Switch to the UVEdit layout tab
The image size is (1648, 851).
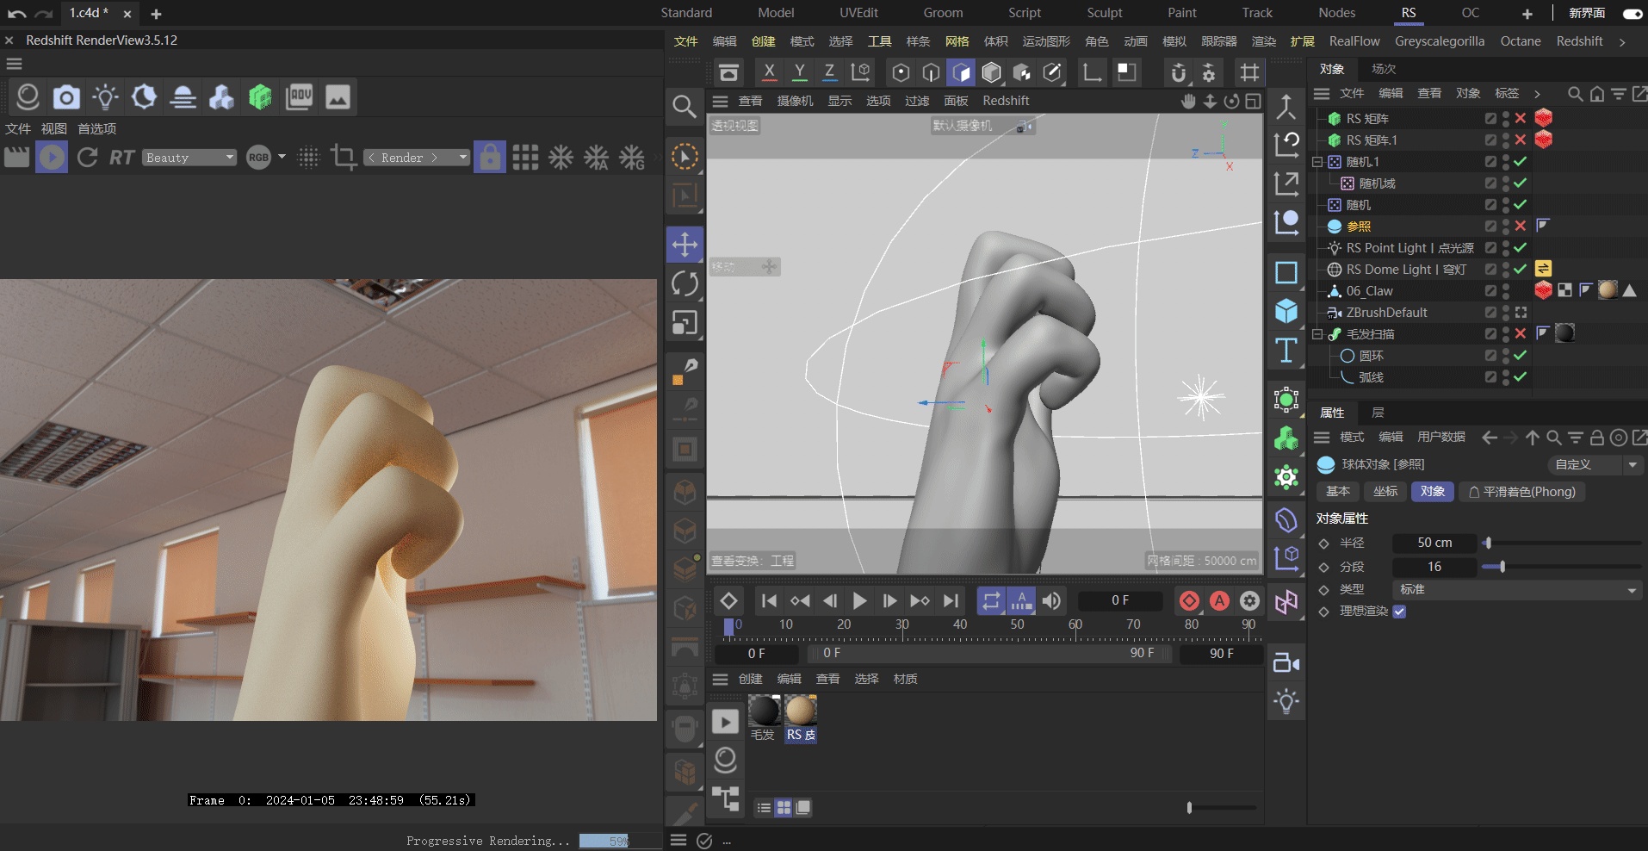point(858,13)
